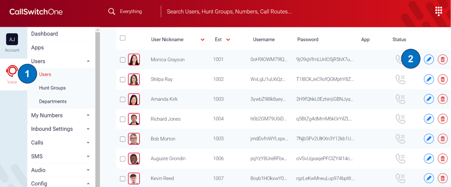
Task: Click Amanda Kirk's phone status icon
Action: pyautogui.click(x=400, y=99)
